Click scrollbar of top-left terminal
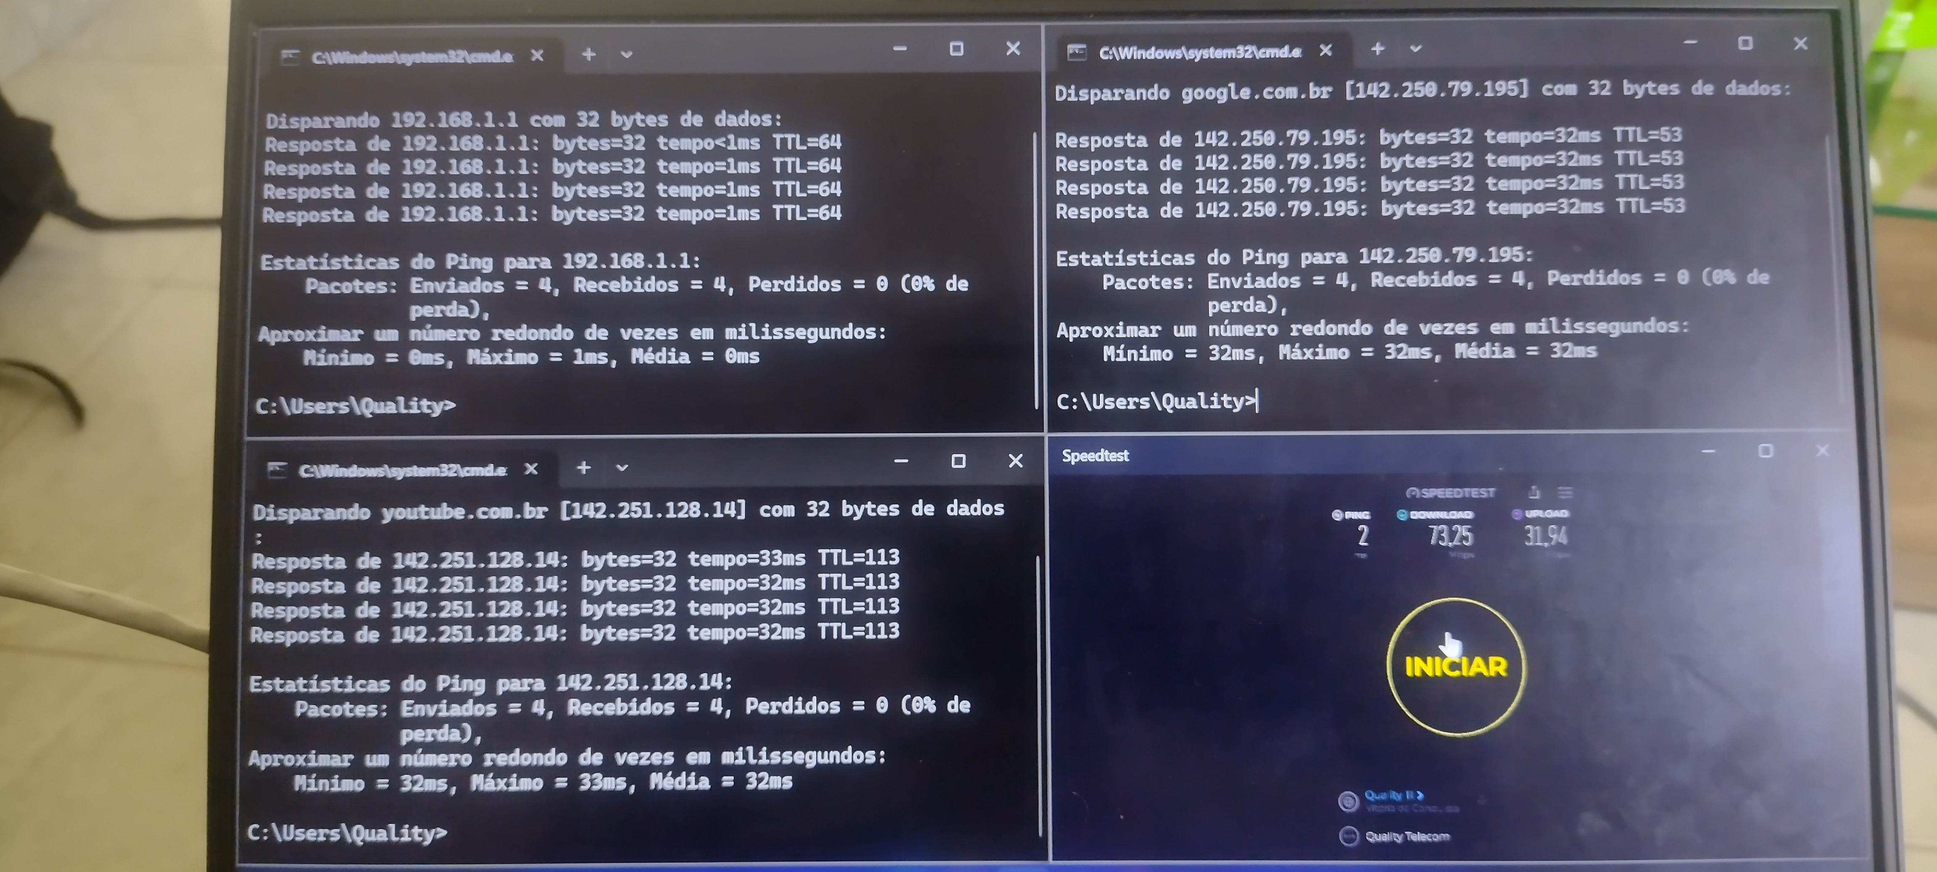Viewport: 1937px width, 872px height. [1034, 271]
